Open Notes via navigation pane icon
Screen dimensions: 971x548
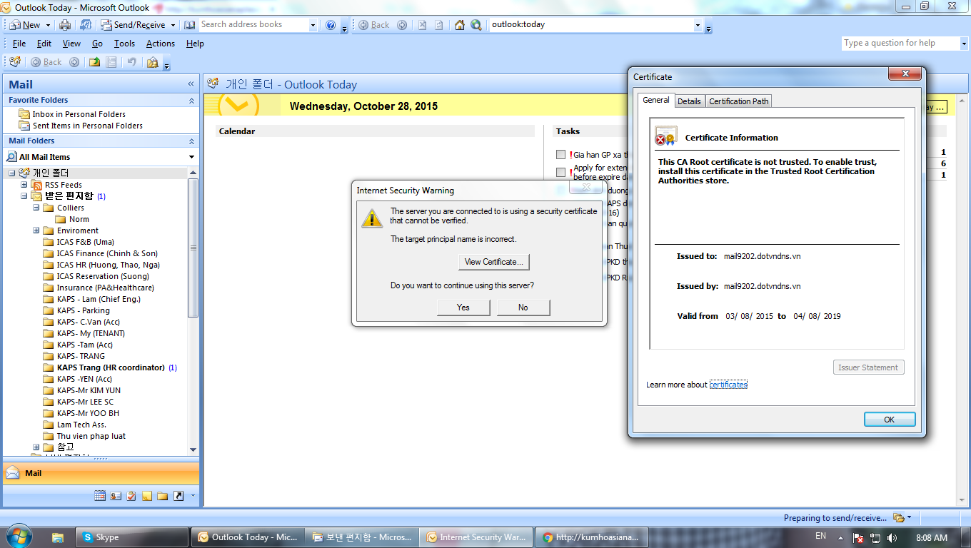(147, 496)
